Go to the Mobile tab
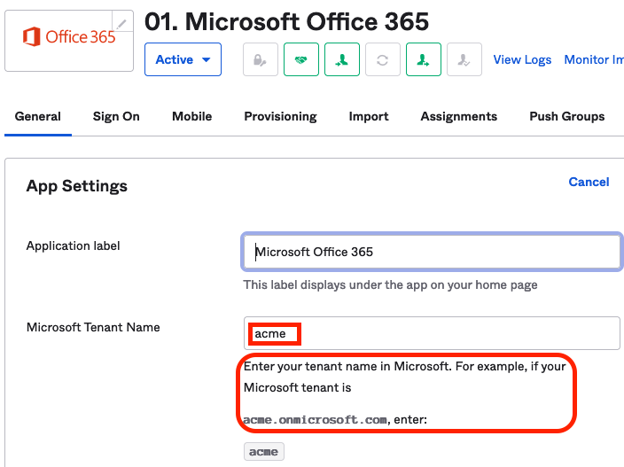The image size is (624, 467). coord(191,116)
